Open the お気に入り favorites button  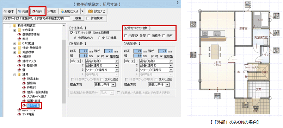tap(69, 11)
